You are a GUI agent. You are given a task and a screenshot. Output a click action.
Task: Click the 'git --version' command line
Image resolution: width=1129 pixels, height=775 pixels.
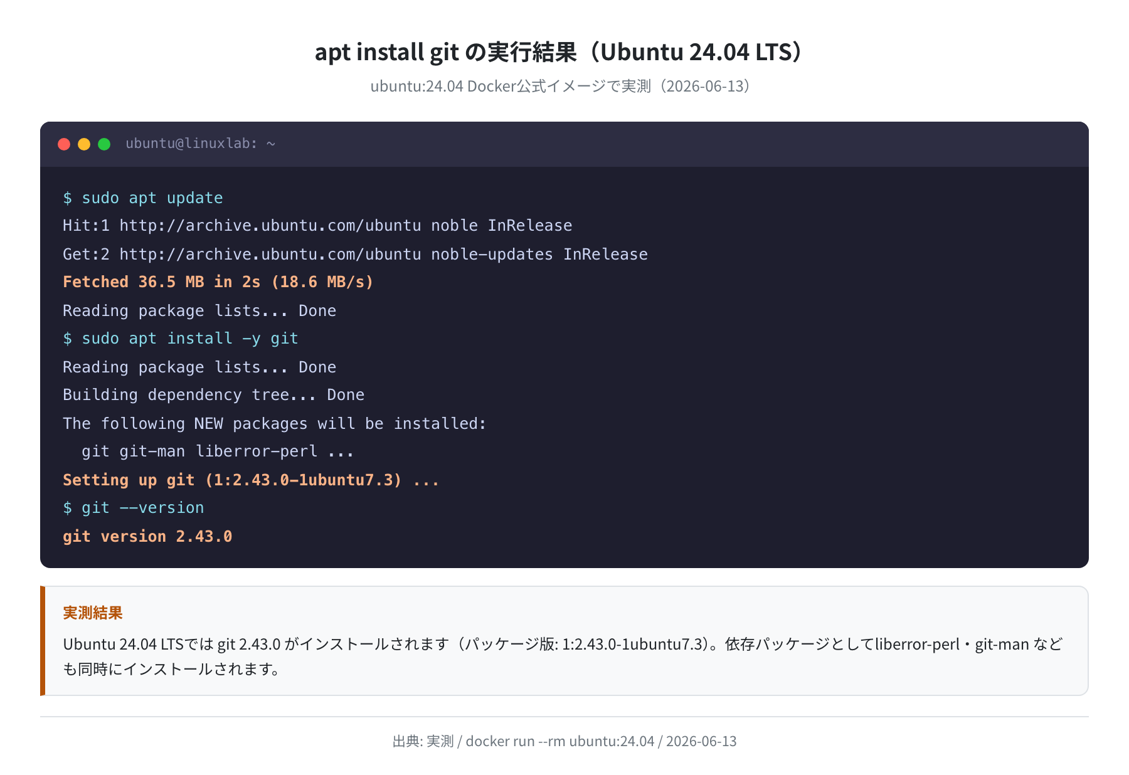134,508
